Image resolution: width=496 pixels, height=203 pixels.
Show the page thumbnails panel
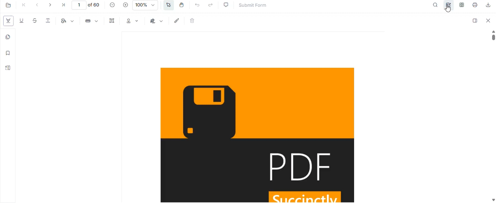8,37
